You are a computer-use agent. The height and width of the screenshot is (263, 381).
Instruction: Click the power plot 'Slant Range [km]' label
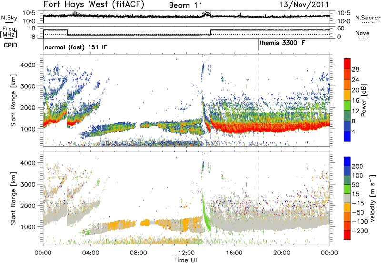click(x=13, y=100)
